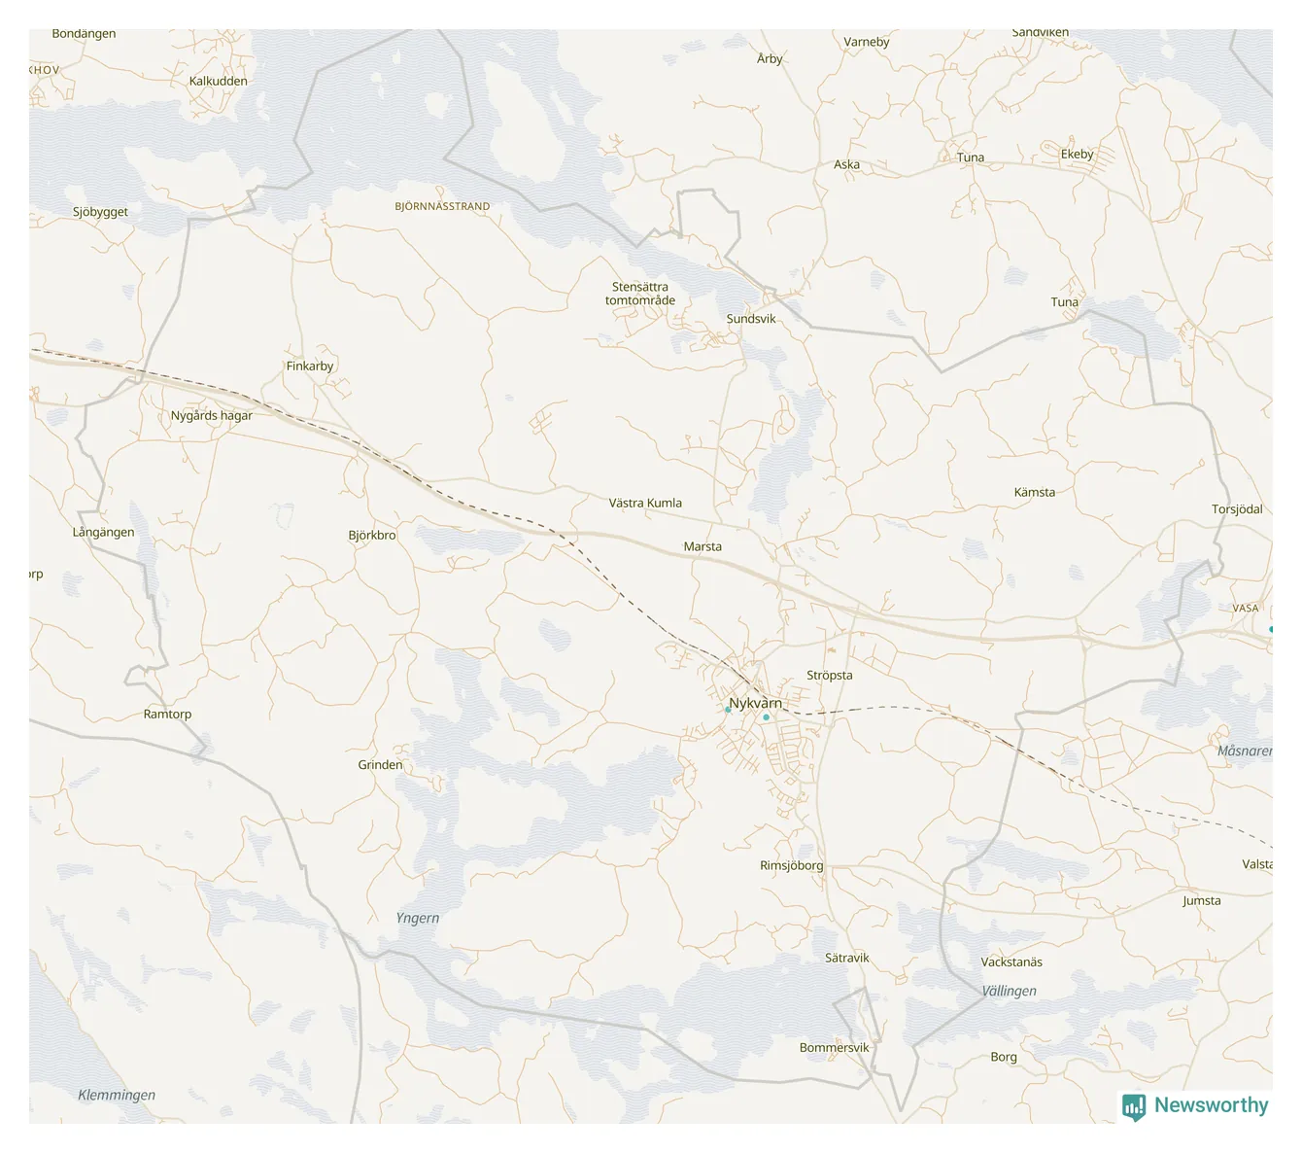
Task: Select the Nykvarn town label
Action: 755,703
